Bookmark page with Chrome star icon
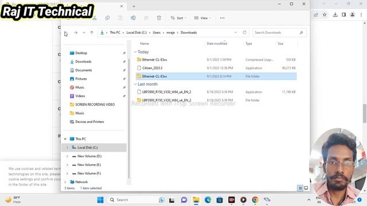The height and width of the screenshot is (206, 367). click(x=325, y=15)
